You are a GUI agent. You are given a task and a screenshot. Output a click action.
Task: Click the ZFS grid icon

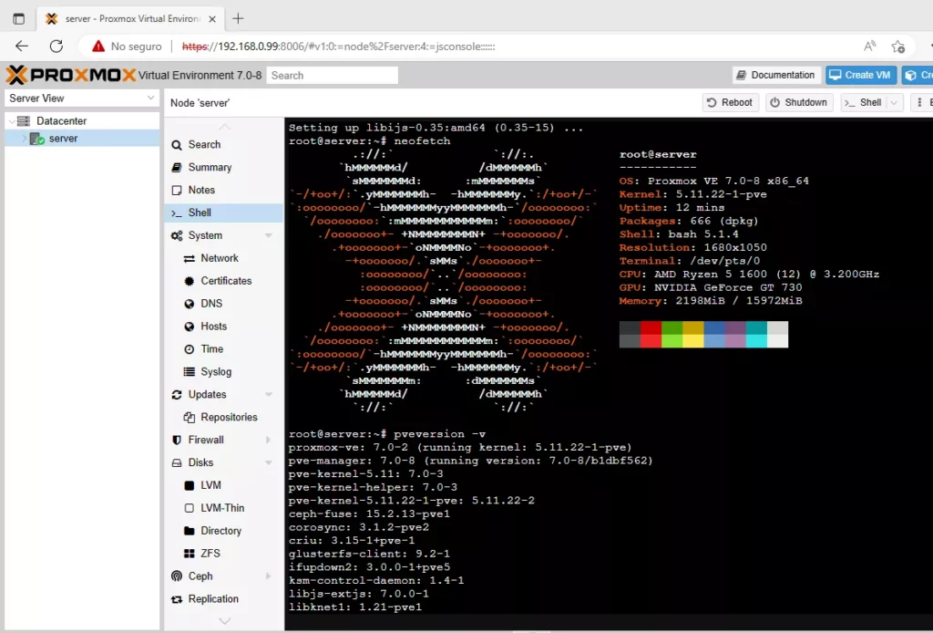tap(190, 554)
